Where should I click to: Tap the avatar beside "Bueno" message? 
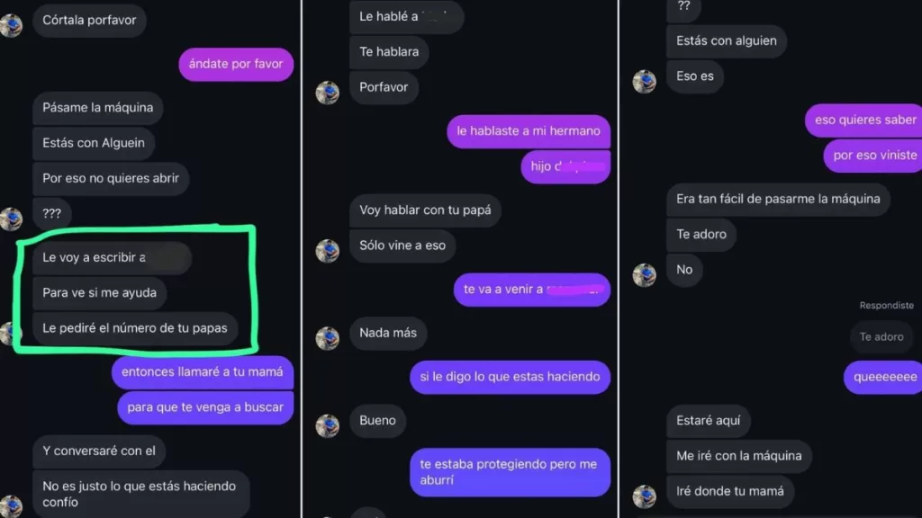(328, 425)
